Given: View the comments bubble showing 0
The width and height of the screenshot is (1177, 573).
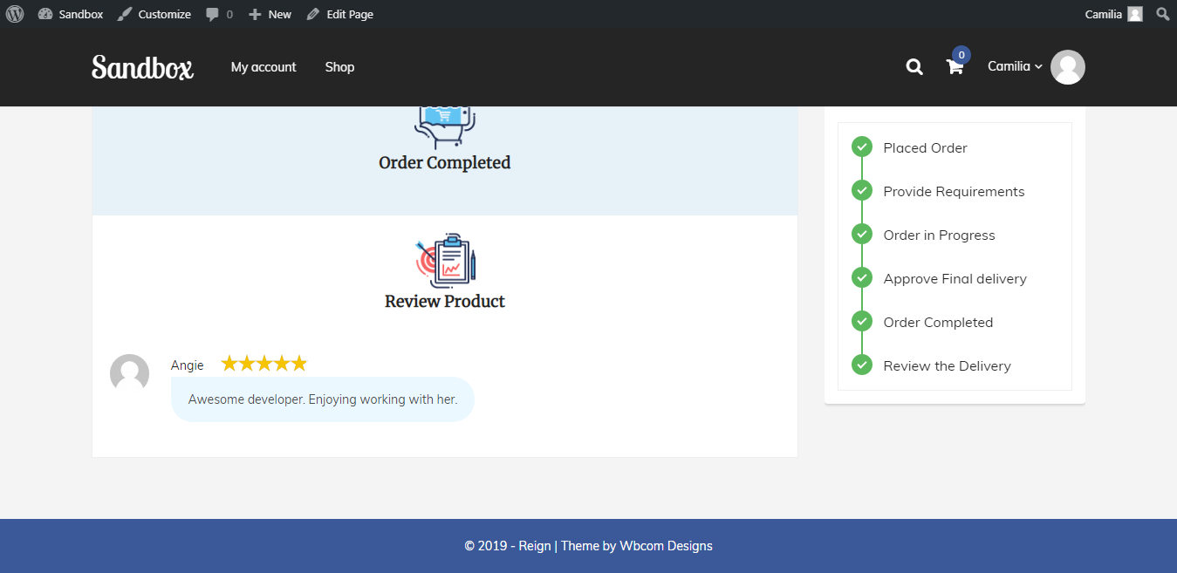Looking at the screenshot, I should pos(219,14).
